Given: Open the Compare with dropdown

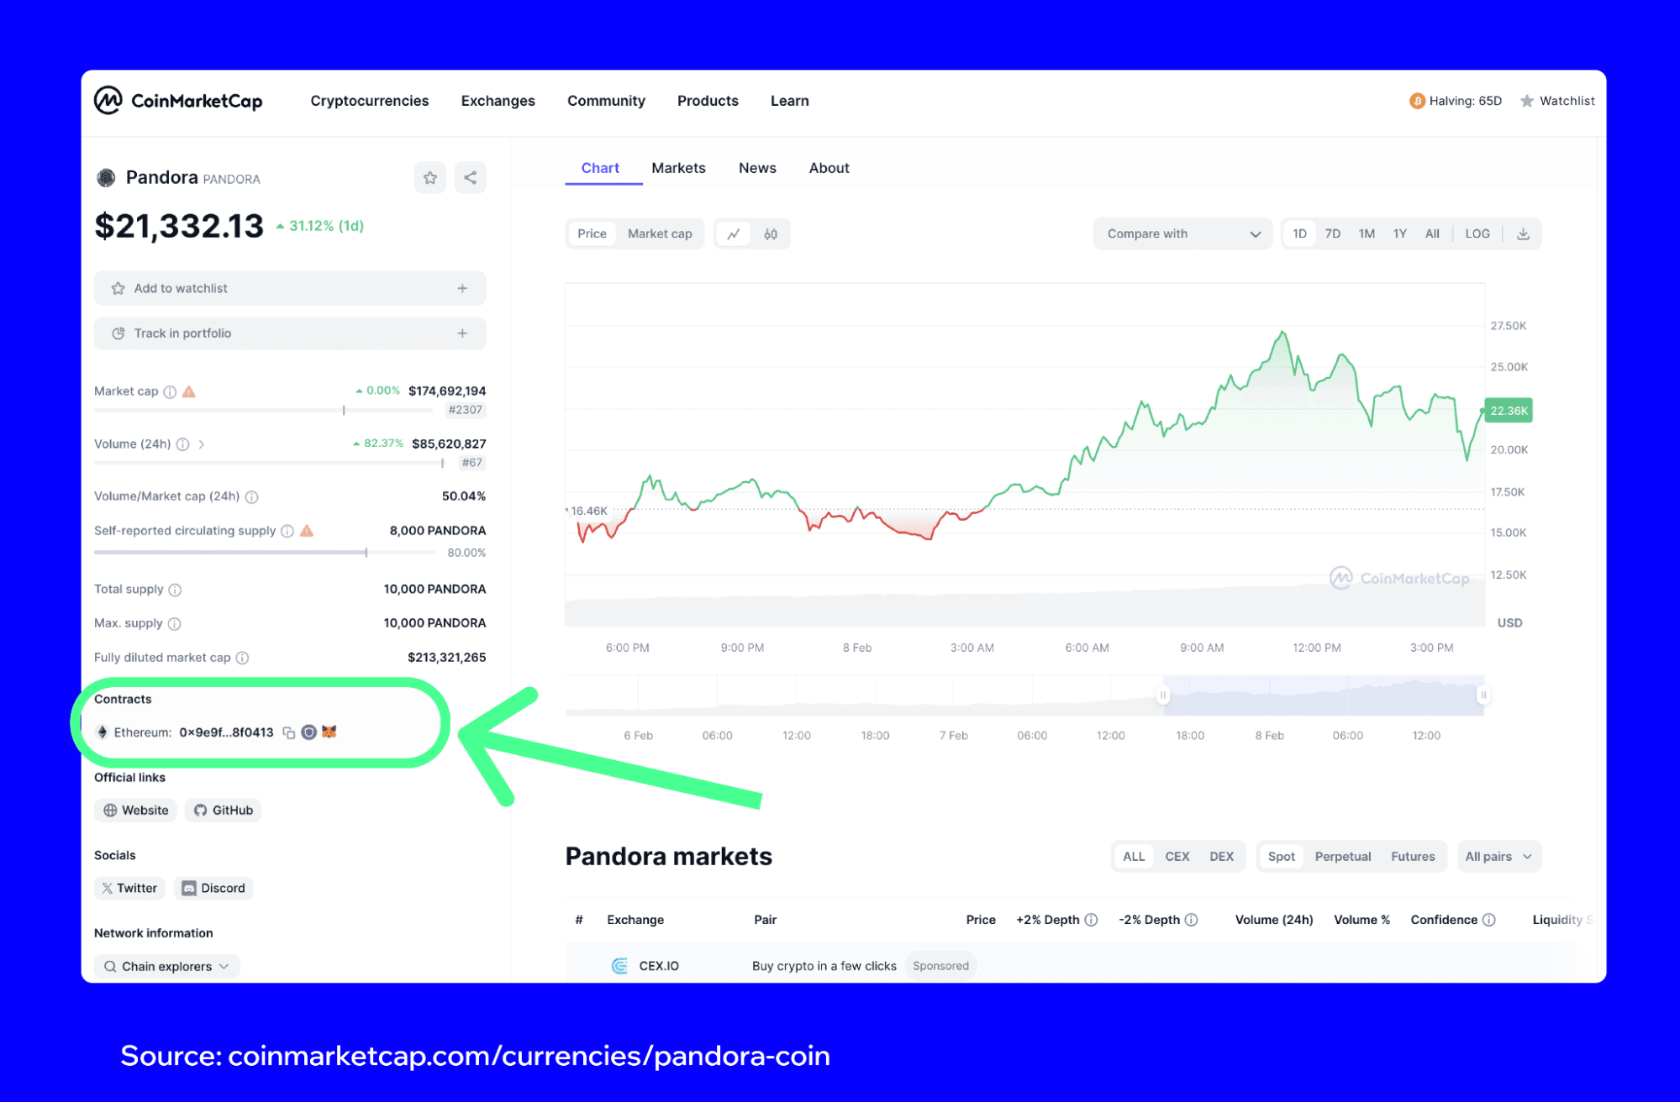Looking at the screenshot, I should pyautogui.click(x=1182, y=234).
